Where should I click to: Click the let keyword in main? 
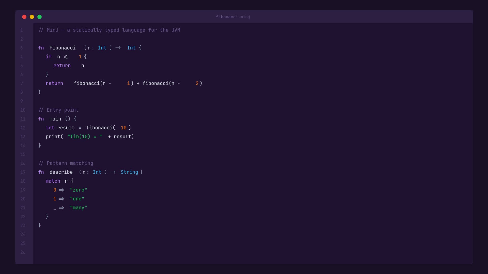(50, 128)
